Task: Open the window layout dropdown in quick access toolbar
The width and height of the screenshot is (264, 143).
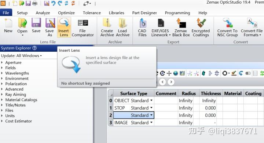Action: [87, 3]
